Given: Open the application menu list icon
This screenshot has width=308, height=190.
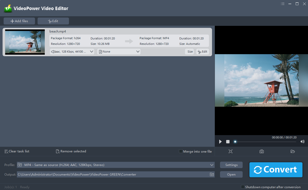Looking at the screenshot, I should pyautogui.click(x=283, y=4).
